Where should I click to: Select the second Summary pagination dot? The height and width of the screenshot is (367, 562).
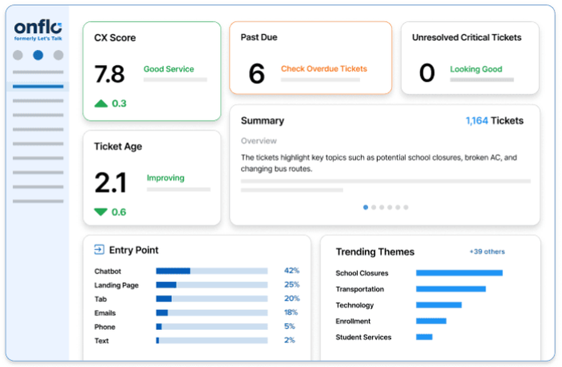point(374,207)
